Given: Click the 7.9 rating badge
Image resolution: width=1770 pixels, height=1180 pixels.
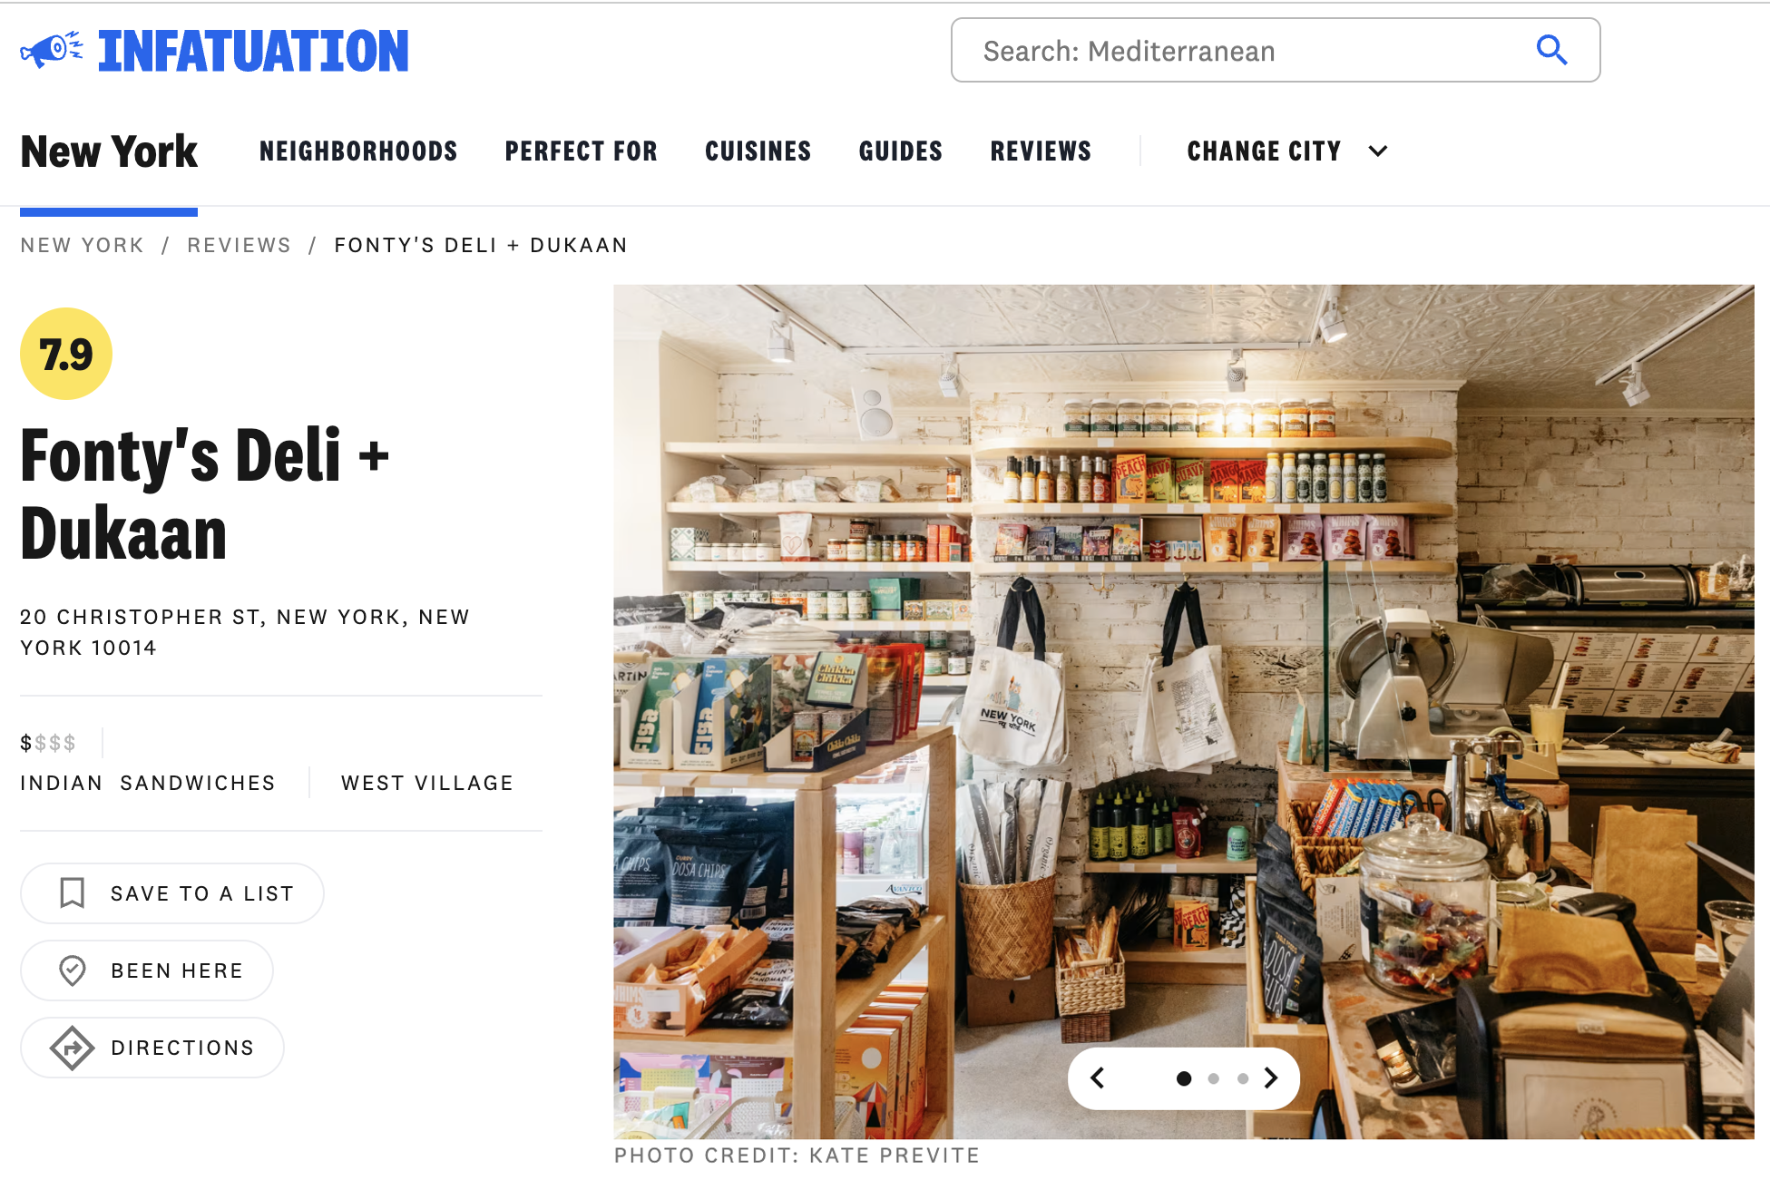Looking at the screenshot, I should click(66, 354).
